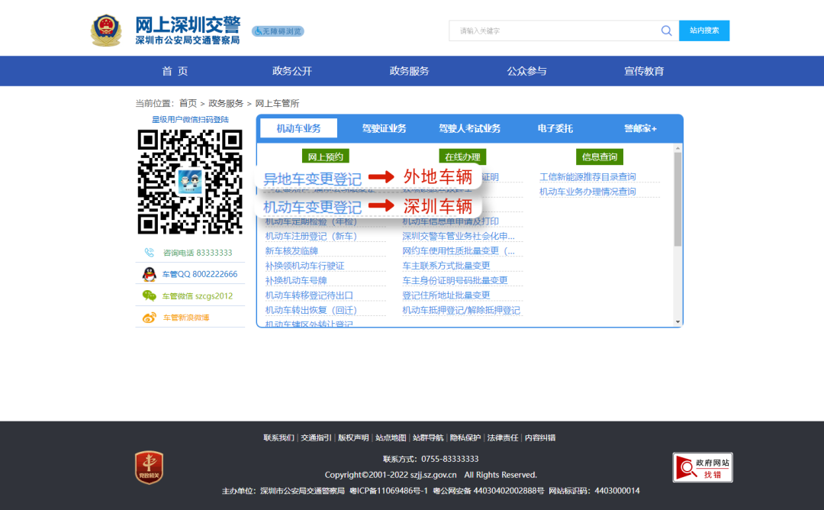Open 联系我们 footer link

278,437
